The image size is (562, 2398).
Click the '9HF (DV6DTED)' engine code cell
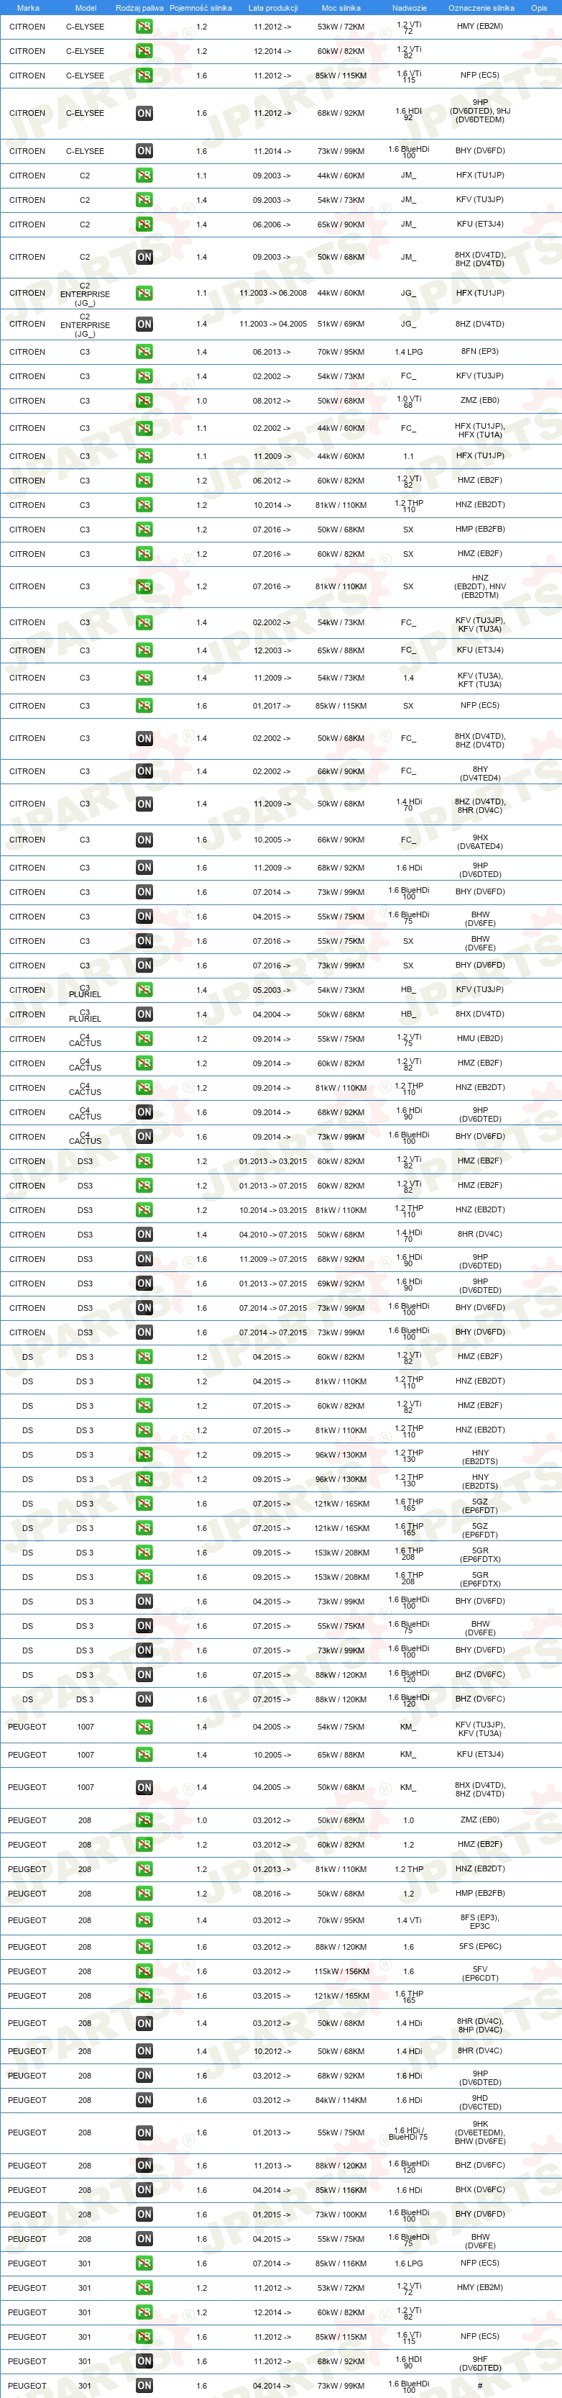(x=480, y=2363)
